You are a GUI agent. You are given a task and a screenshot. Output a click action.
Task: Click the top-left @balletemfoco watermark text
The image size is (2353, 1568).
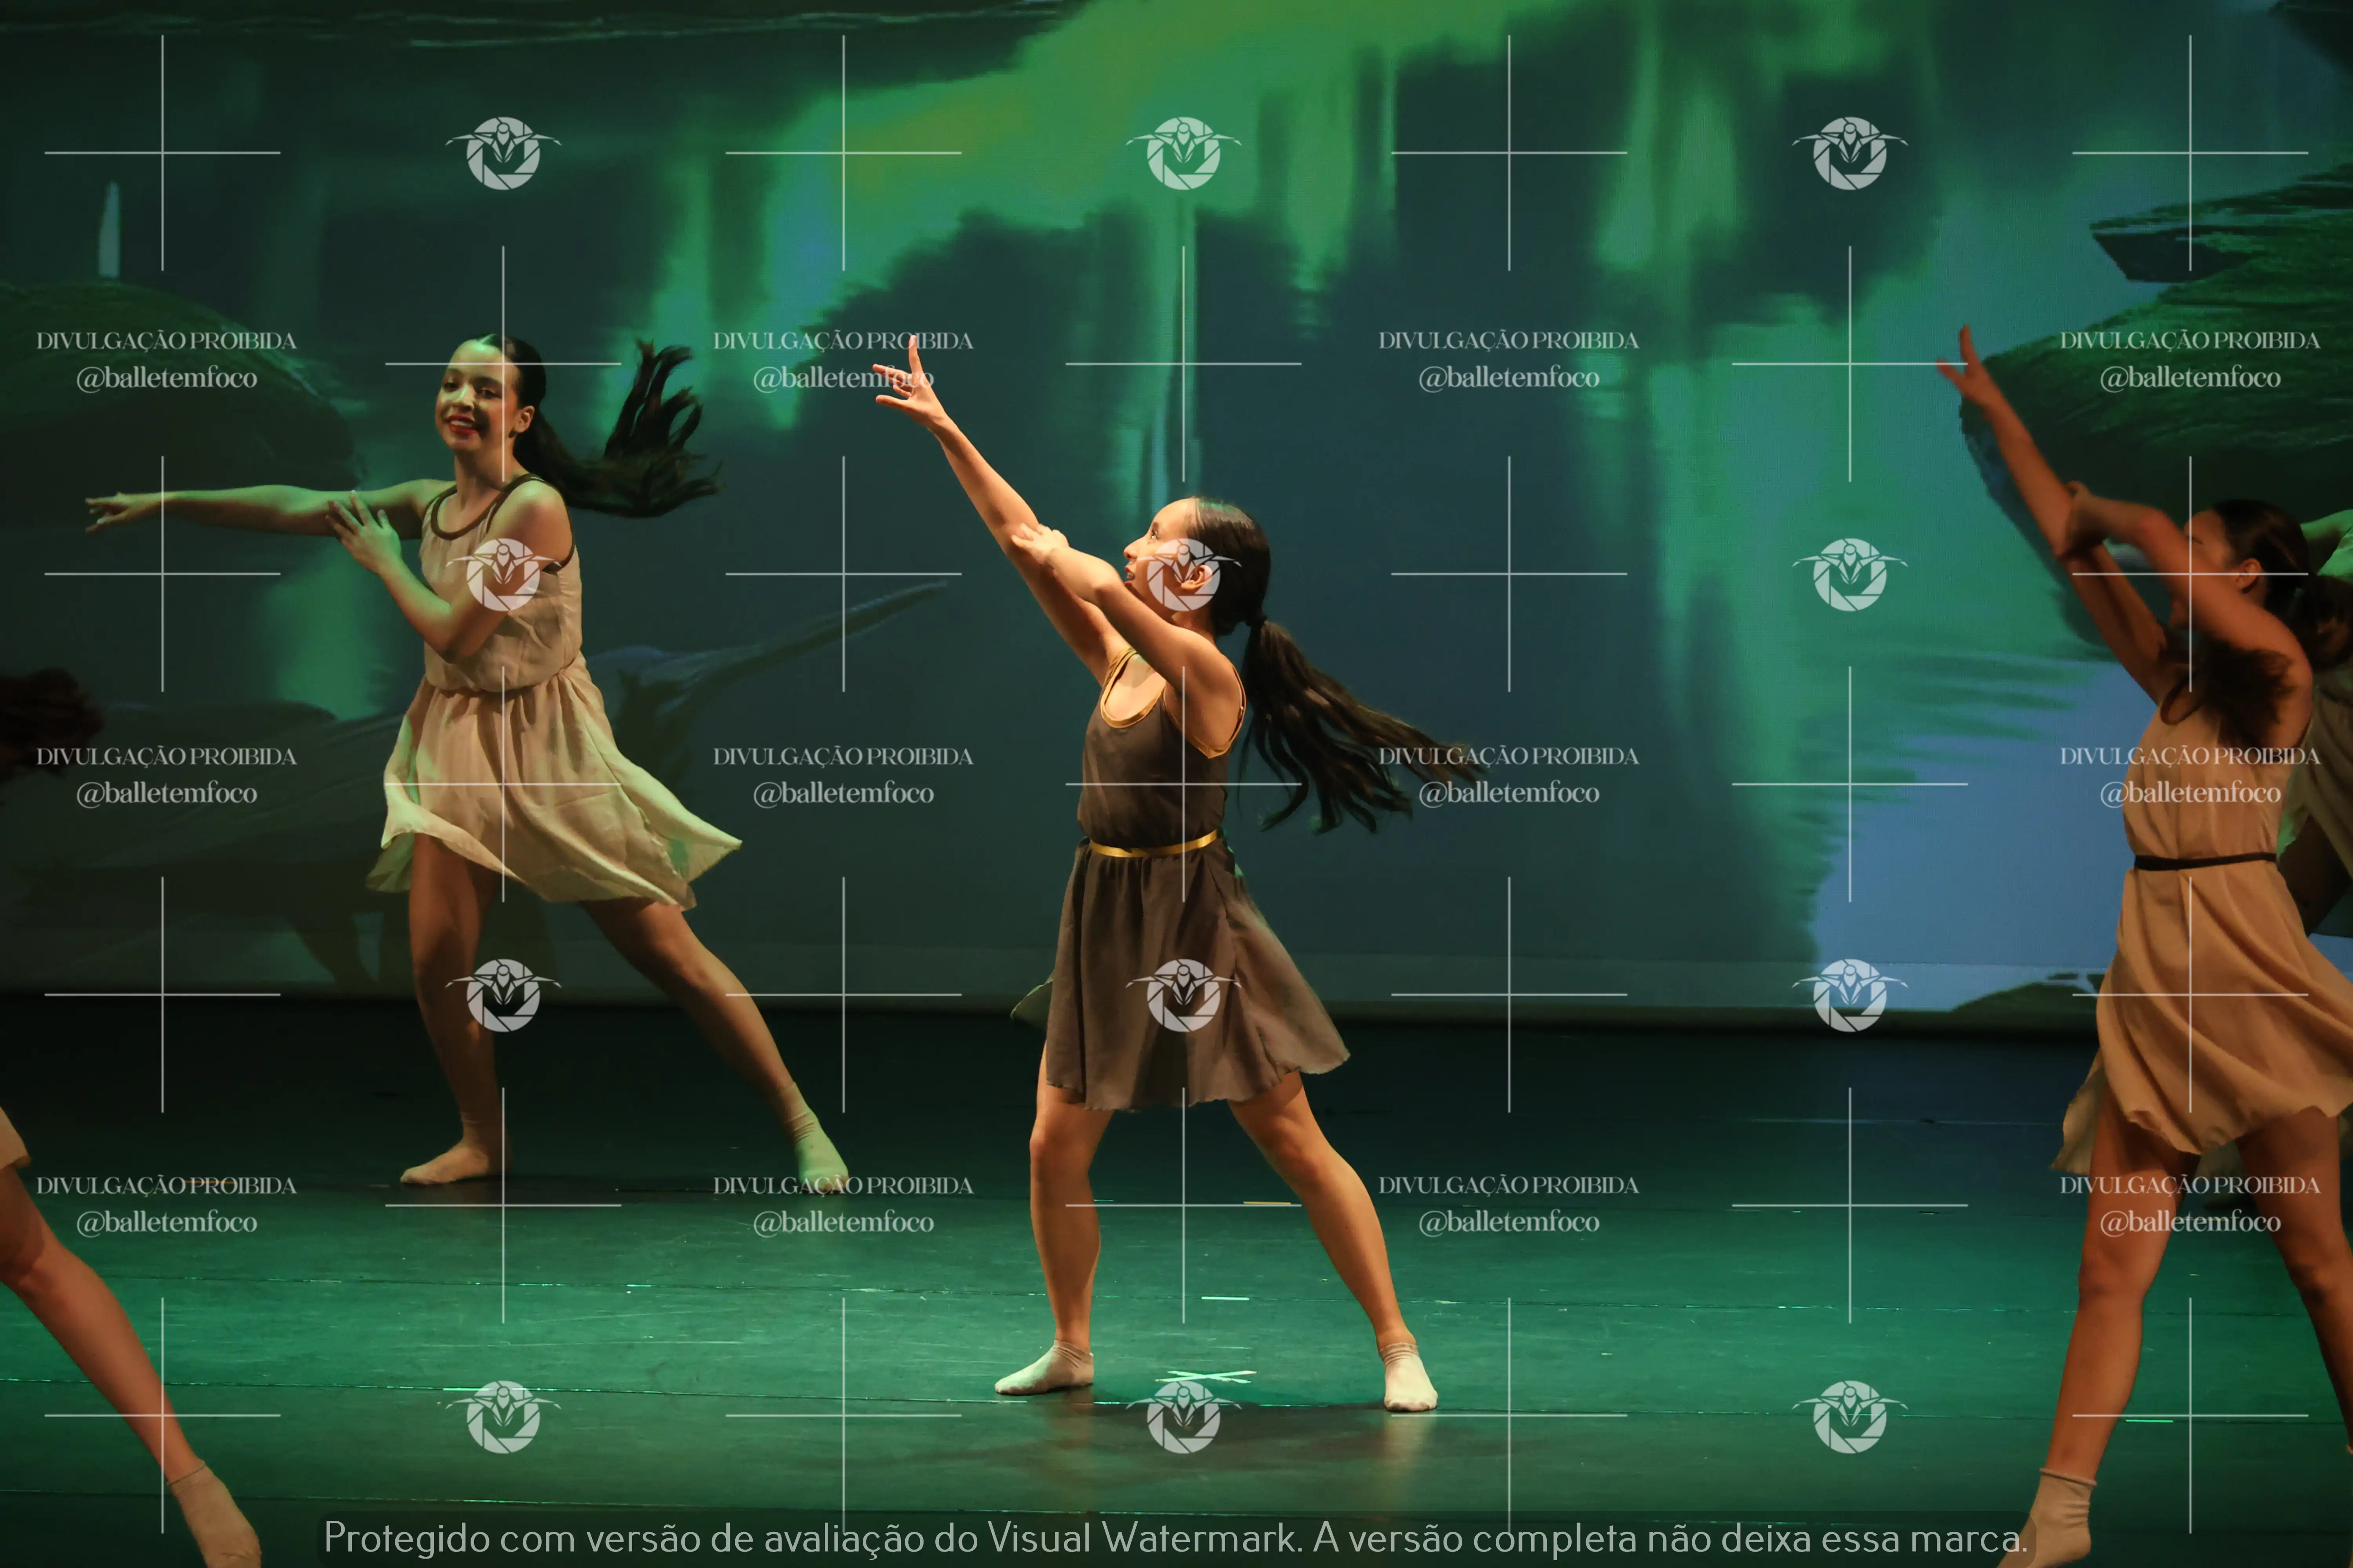coord(167,378)
